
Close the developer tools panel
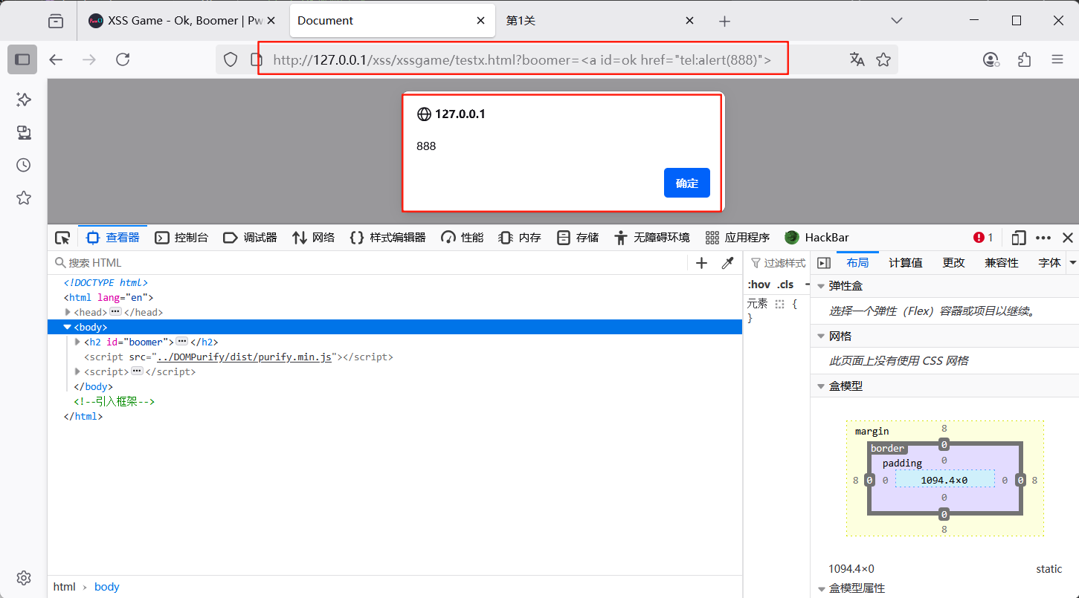[1068, 238]
